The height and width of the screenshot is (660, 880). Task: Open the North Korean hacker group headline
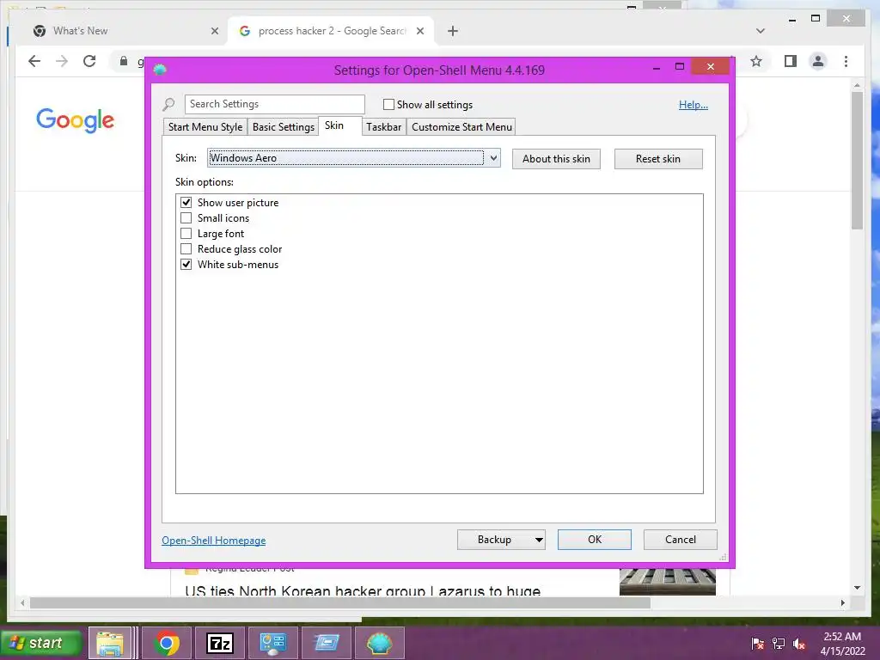(x=363, y=591)
